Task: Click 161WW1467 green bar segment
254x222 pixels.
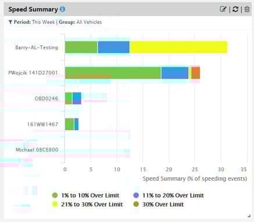Action: (69, 124)
